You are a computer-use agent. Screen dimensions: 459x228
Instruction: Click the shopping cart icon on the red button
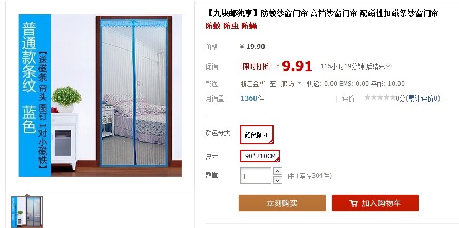coord(354,203)
